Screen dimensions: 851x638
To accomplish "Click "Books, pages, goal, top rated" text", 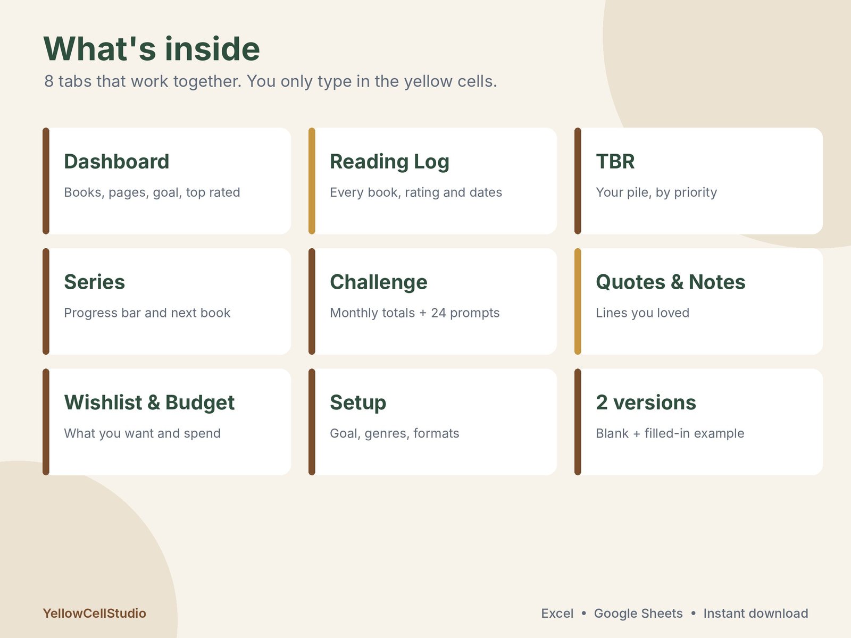I will [x=152, y=192].
